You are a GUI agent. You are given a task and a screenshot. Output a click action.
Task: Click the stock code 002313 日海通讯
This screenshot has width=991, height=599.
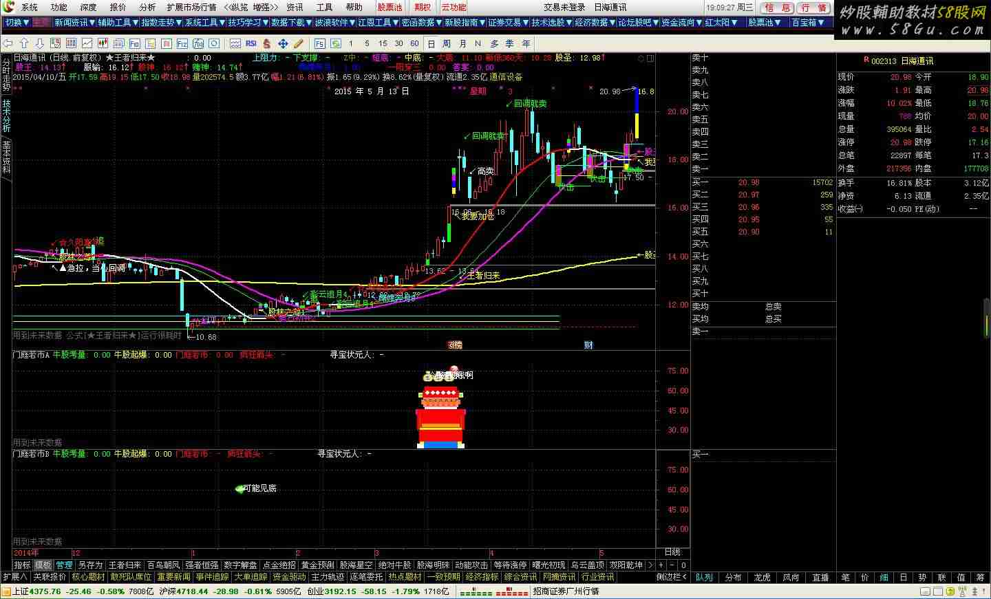click(902, 61)
